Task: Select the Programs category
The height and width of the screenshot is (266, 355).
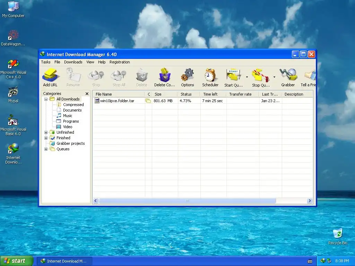Action: [71, 121]
